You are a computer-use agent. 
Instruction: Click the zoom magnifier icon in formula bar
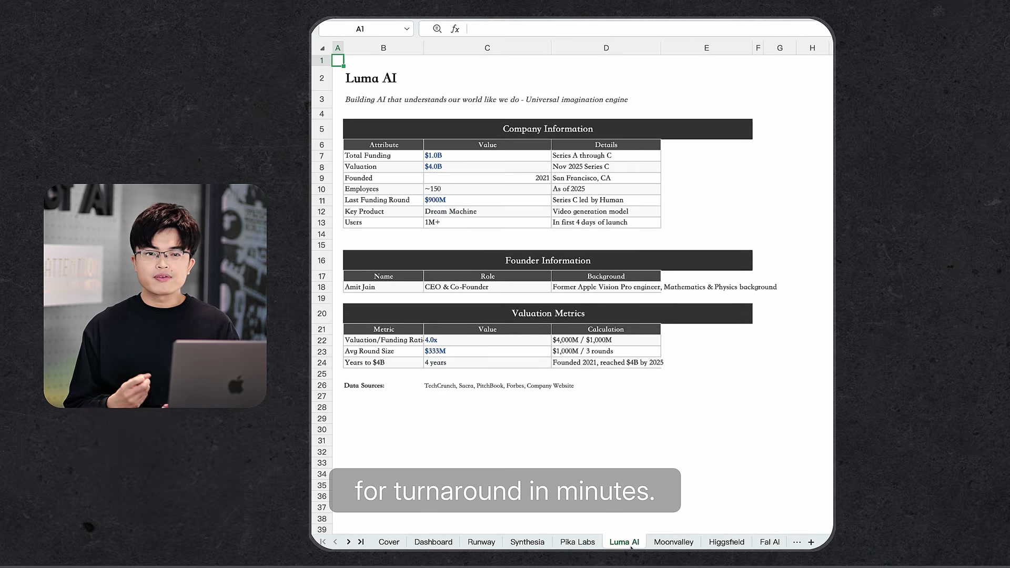[x=437, y=29]
